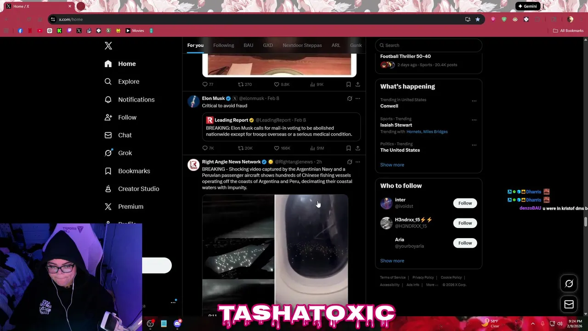The height and width of the screenshot is (331, 588).
Task: Show more under Who to follow
Action: pyautogui.click(x=392, y=261)
